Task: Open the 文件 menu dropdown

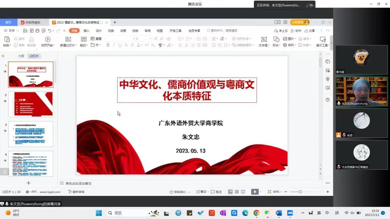Action: tap(12, 31)
